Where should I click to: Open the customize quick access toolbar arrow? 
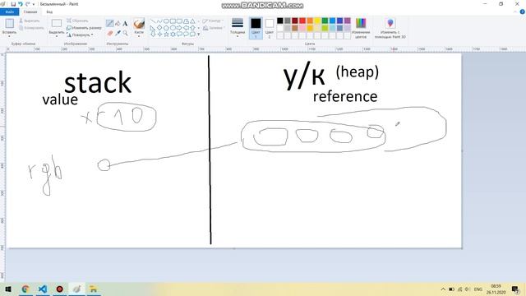click(34, 4)
